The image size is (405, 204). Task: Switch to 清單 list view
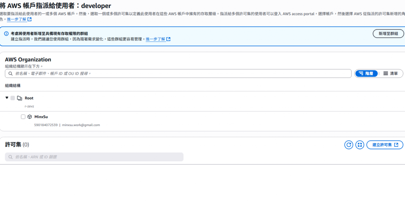(390, 74)
